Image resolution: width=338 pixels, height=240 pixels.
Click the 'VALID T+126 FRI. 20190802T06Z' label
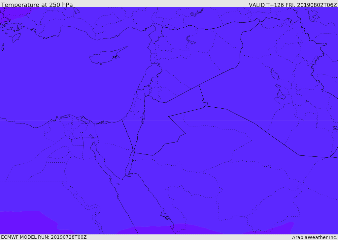[293, 5]
